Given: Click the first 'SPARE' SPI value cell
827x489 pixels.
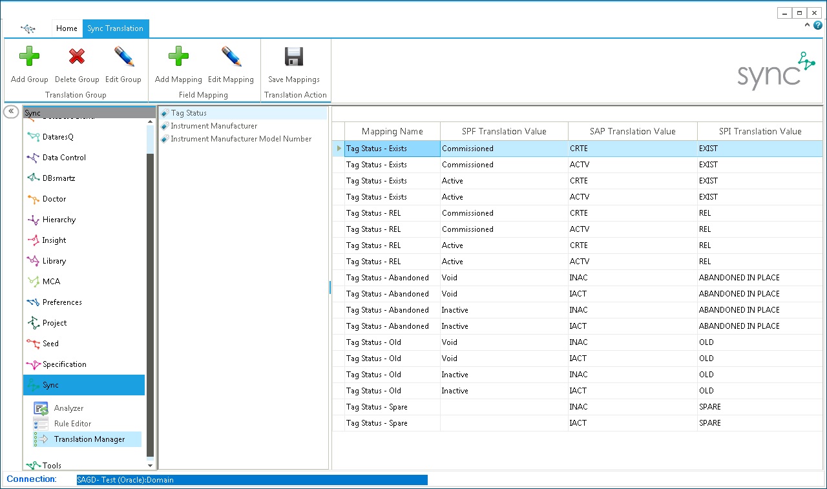Looking at the screenshot, I should (760, 407).
